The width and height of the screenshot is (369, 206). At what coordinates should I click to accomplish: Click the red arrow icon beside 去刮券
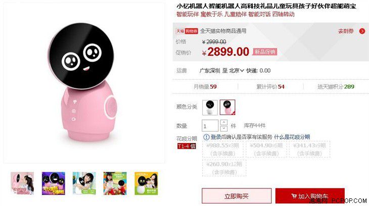click(362, 31)
